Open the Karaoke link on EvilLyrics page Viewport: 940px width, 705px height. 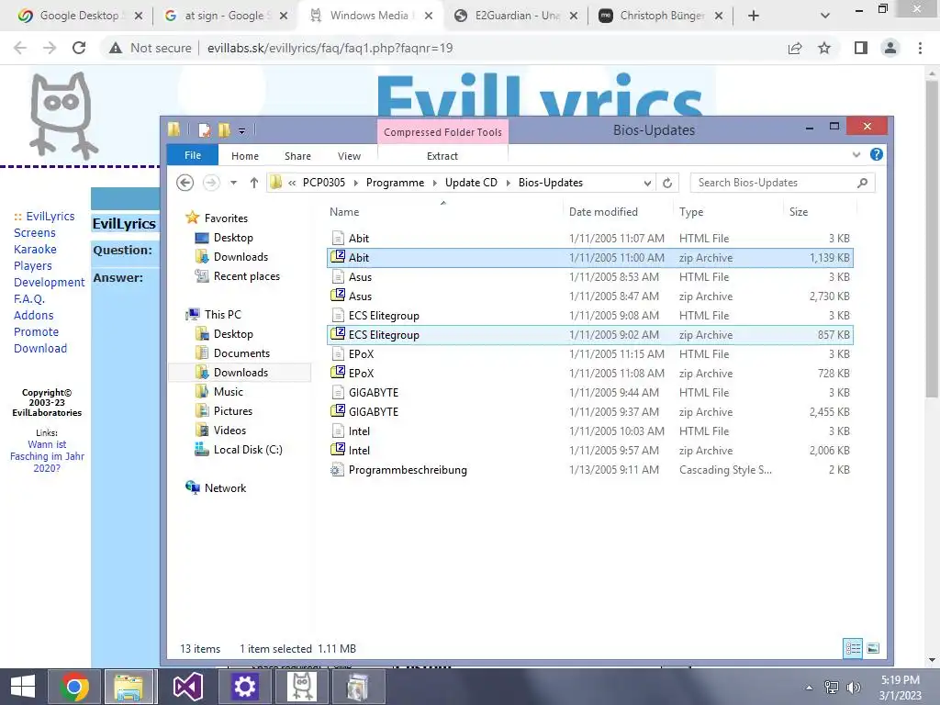(35, 249)
